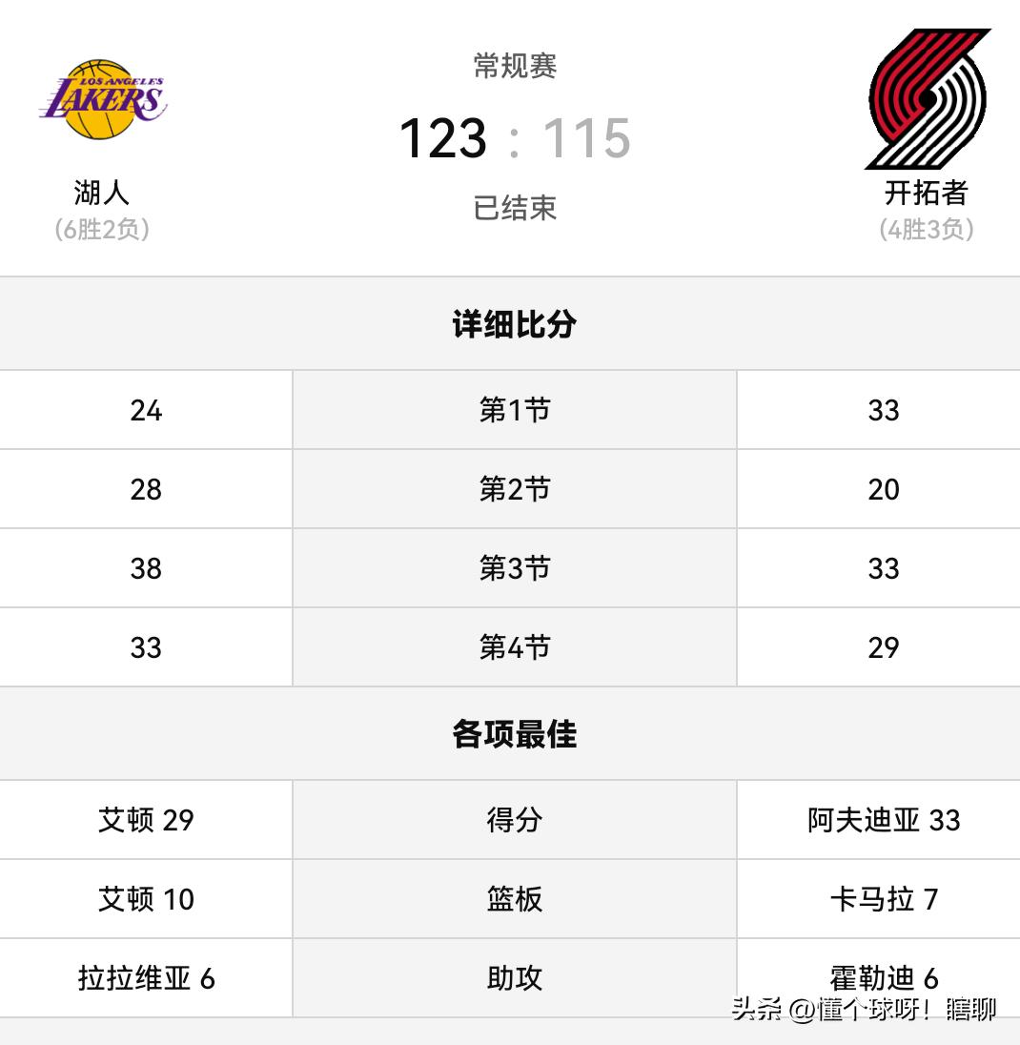Viewport: 1020px width, 1045px height.
Task: Click 艾顿 29 scoring leader entry
Action: (145, 820)
